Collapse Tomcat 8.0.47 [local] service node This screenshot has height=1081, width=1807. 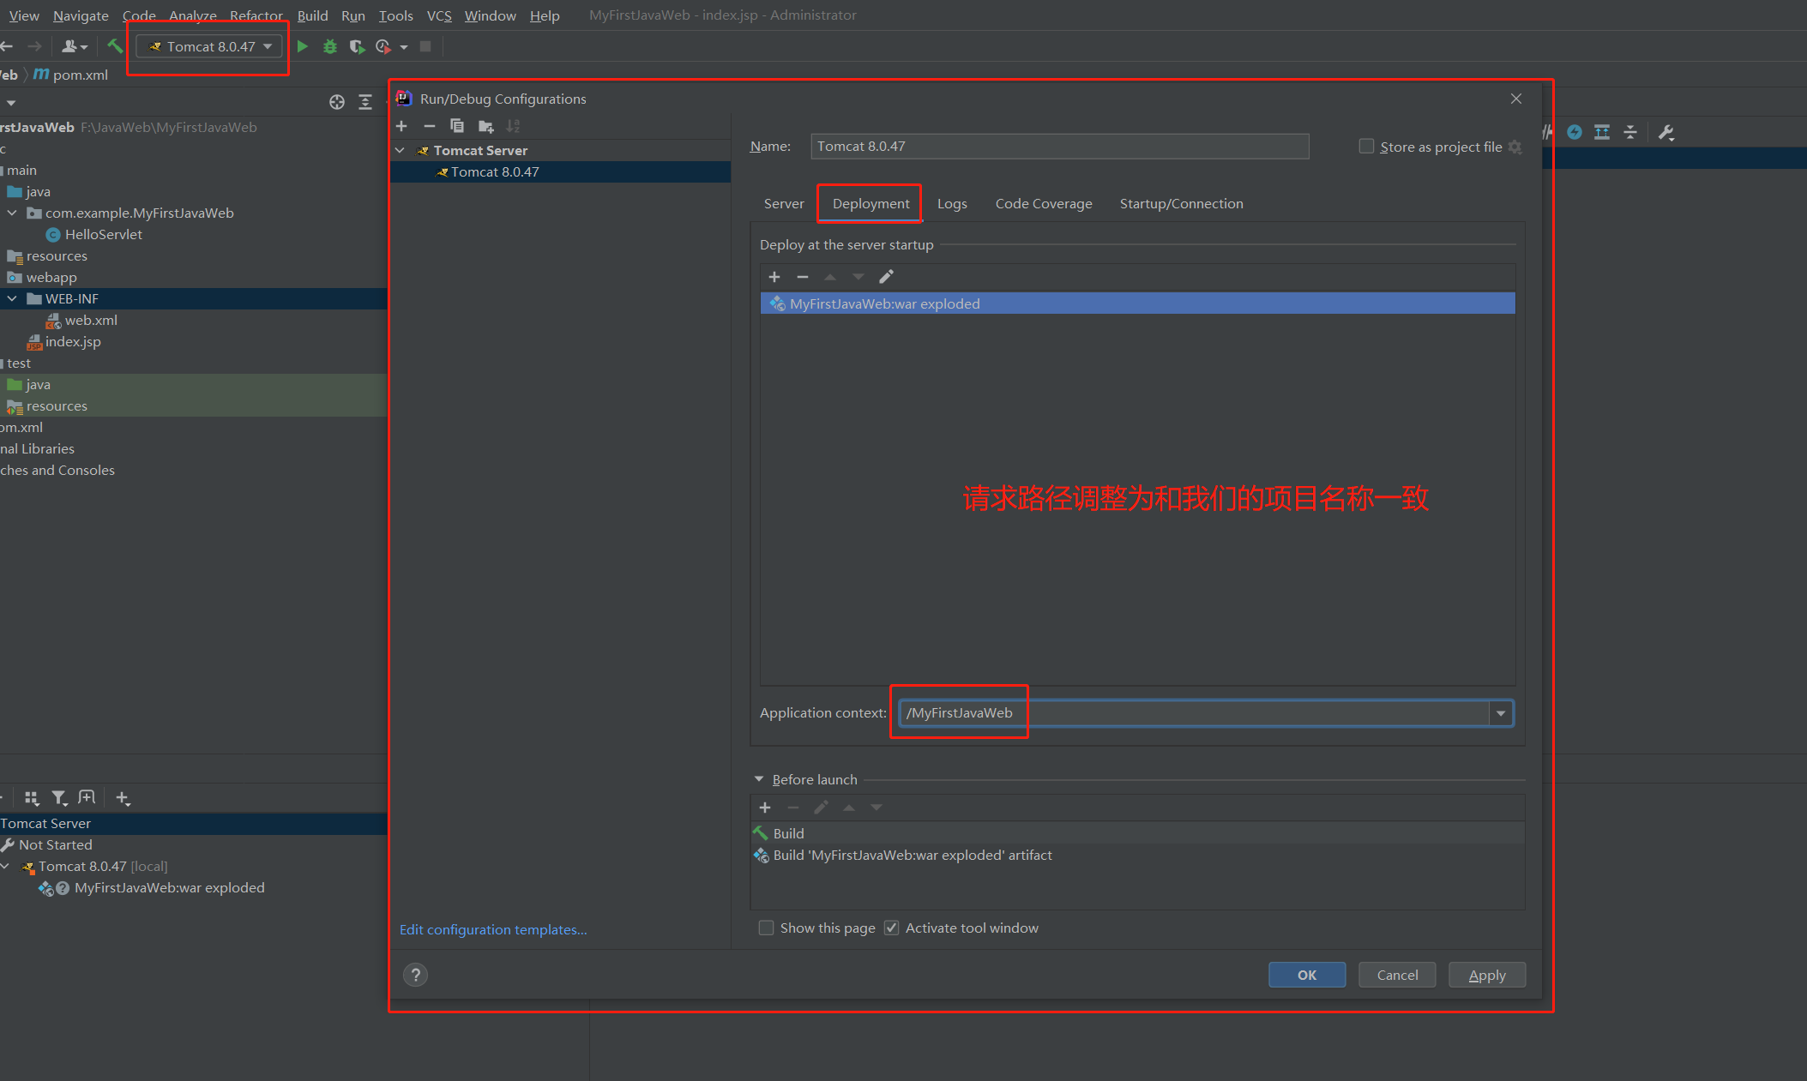(x=5, y=866)
